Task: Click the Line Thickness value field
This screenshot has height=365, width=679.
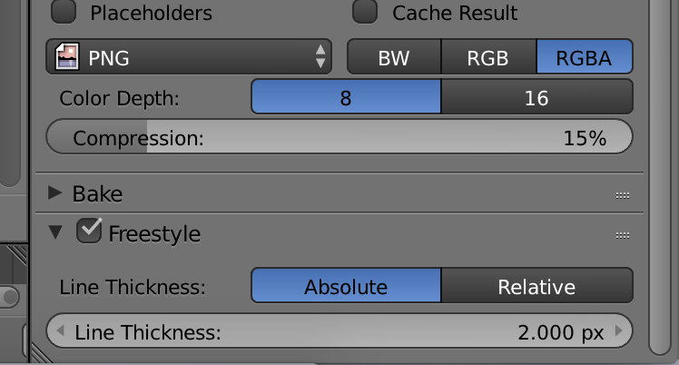Action: pos(339,332)
